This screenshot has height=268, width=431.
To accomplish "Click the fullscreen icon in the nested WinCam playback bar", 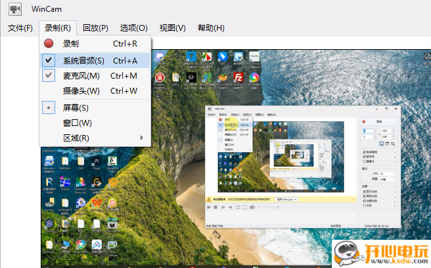I will [x=244, y=207].
